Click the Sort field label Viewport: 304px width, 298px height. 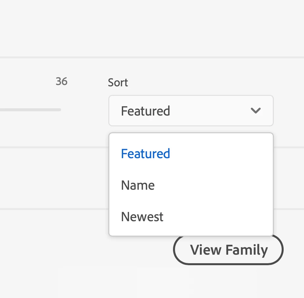coord(118,82)
